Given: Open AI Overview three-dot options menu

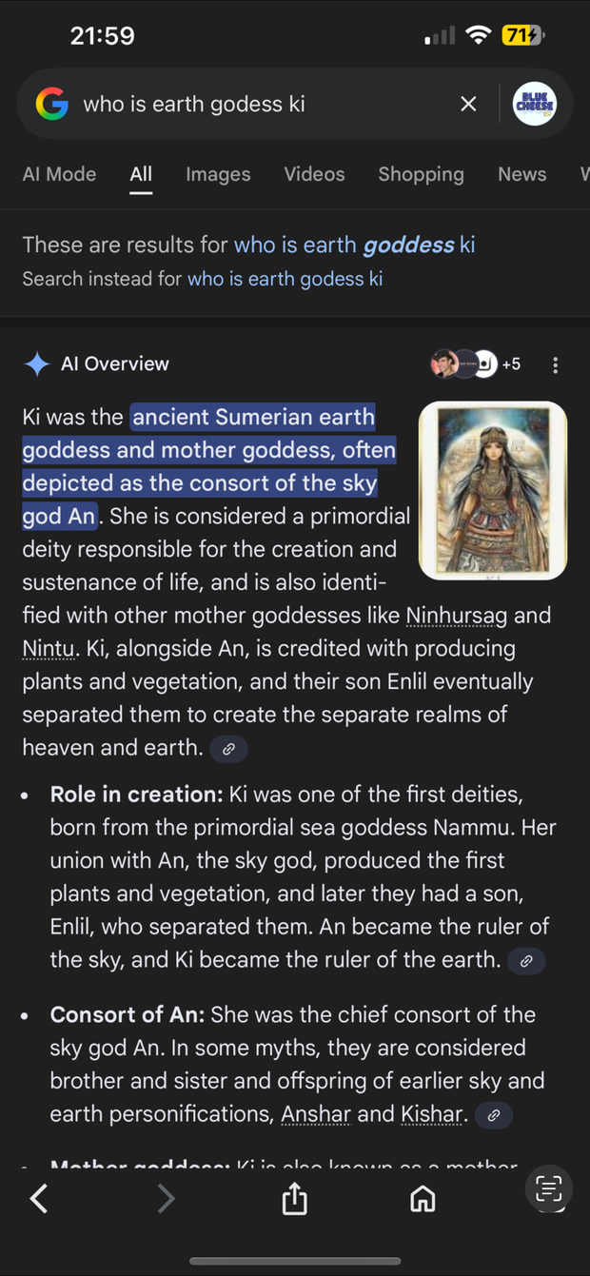Looking at the screenshot, I should [555, 364].
